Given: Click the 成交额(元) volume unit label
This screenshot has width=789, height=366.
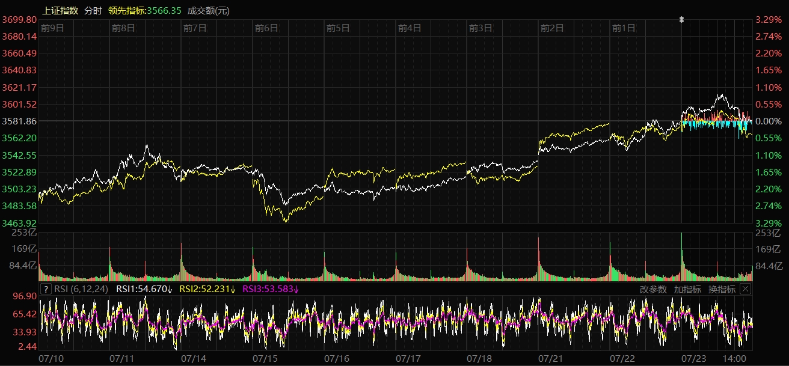Looking at the screenshot, I should [x=208, y=10].
